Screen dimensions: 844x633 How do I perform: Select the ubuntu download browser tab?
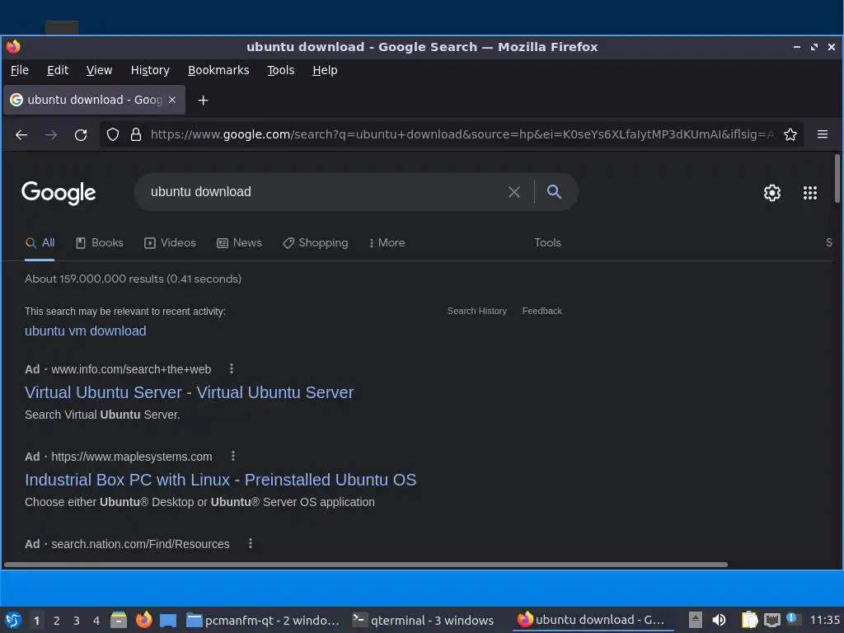[x=94, y=100]
